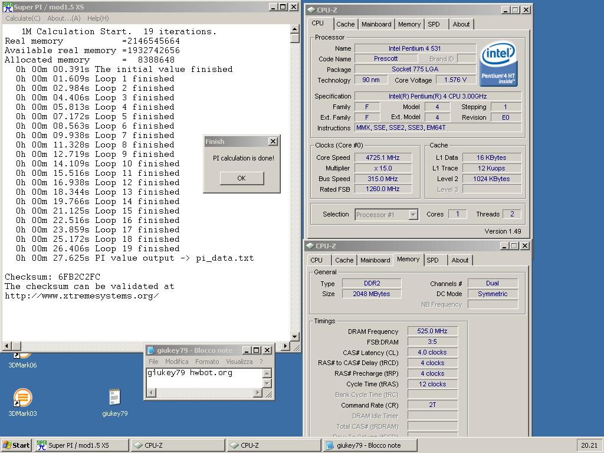Click the Command Rate value 2T
The image size is (604, 453).
tap(432, 405)
